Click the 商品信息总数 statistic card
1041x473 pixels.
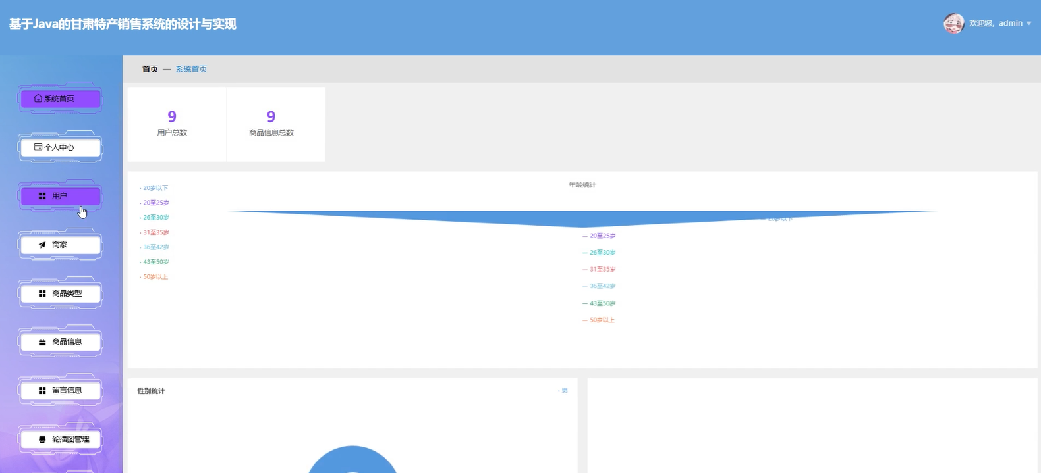click(276, 124)
